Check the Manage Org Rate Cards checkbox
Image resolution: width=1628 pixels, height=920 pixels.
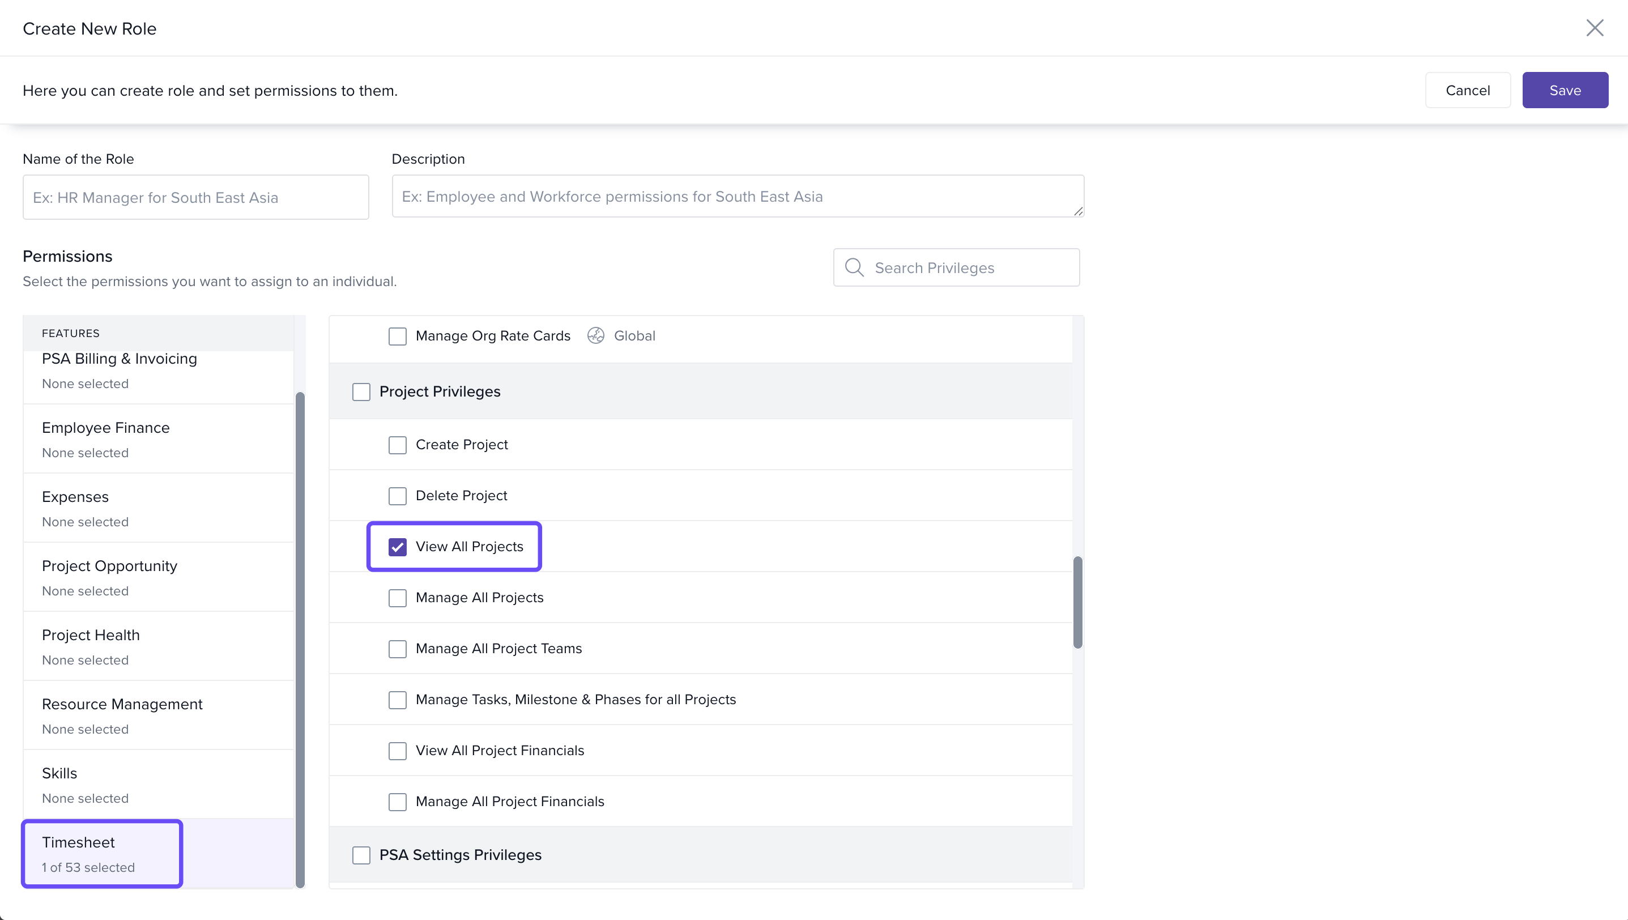click(x=397, y=336)
